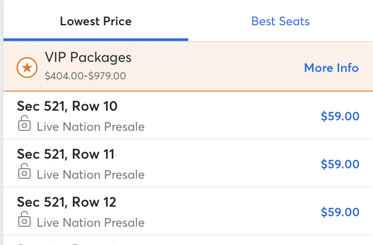Select the Sec 521, Row 10 listing
The height and width of the screenshot is (245, 373).
tap(67, 106)
